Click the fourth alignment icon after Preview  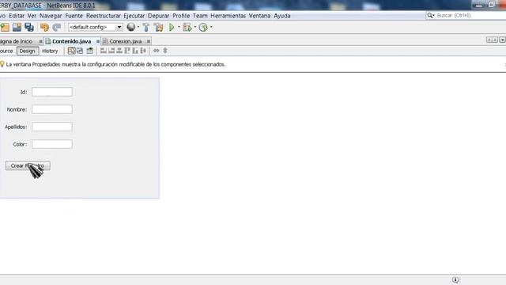coord(127,51)
